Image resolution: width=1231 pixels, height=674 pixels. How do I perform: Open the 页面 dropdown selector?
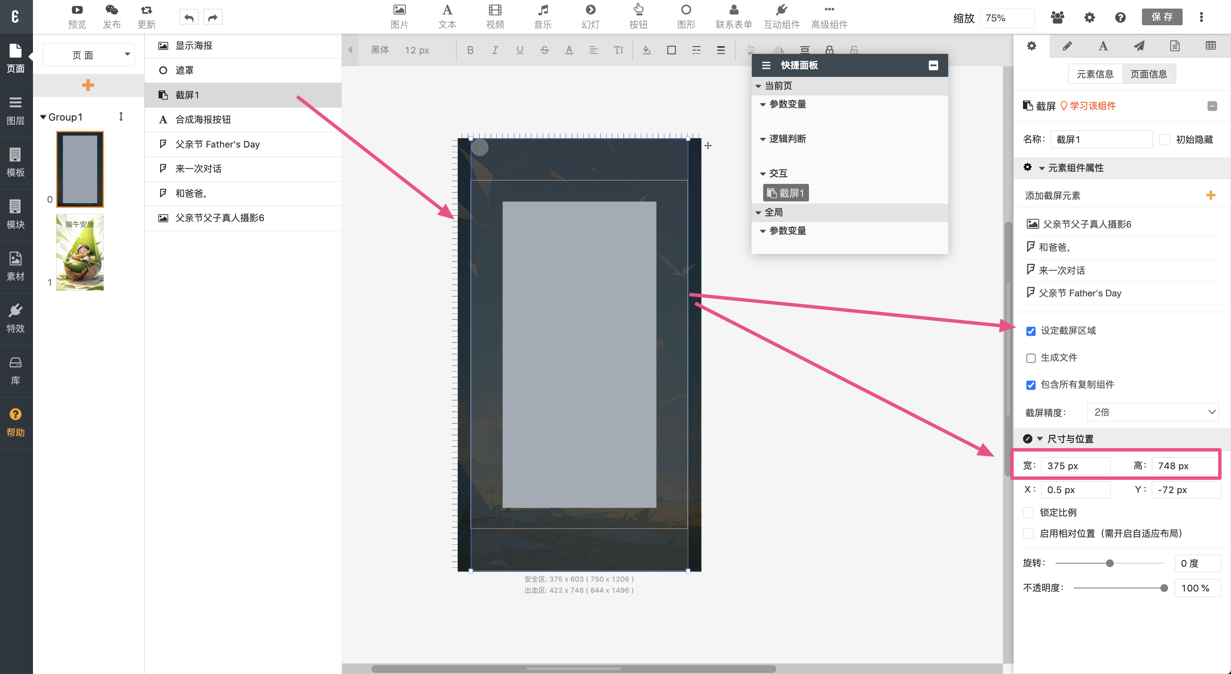pyautogui.click(x=89, y=55)
